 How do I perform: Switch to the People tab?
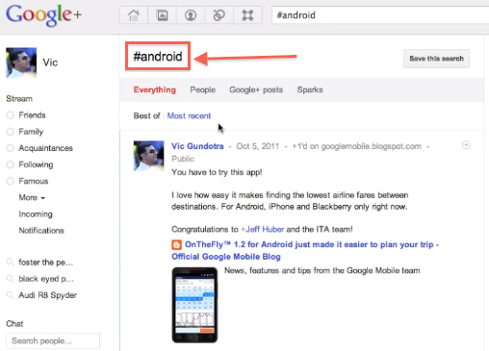(x=202, y=89)
